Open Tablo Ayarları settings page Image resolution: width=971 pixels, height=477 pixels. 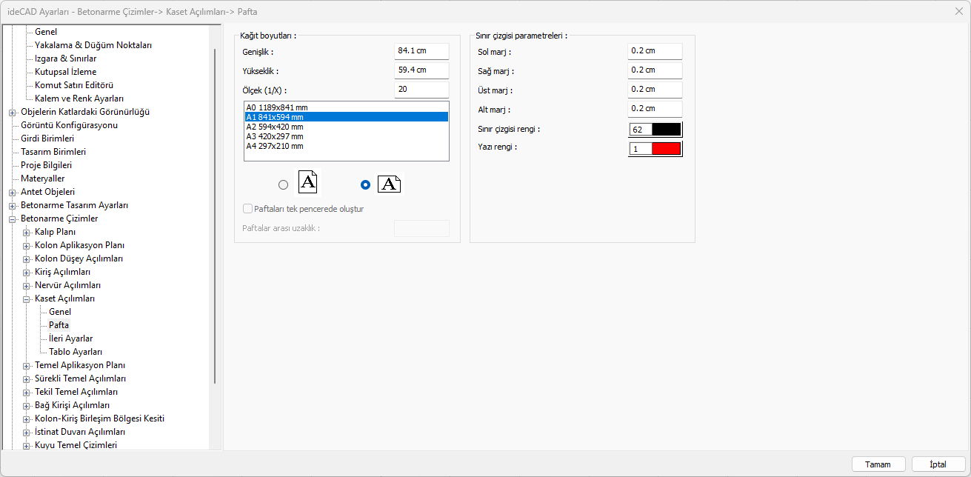(76, 352)
